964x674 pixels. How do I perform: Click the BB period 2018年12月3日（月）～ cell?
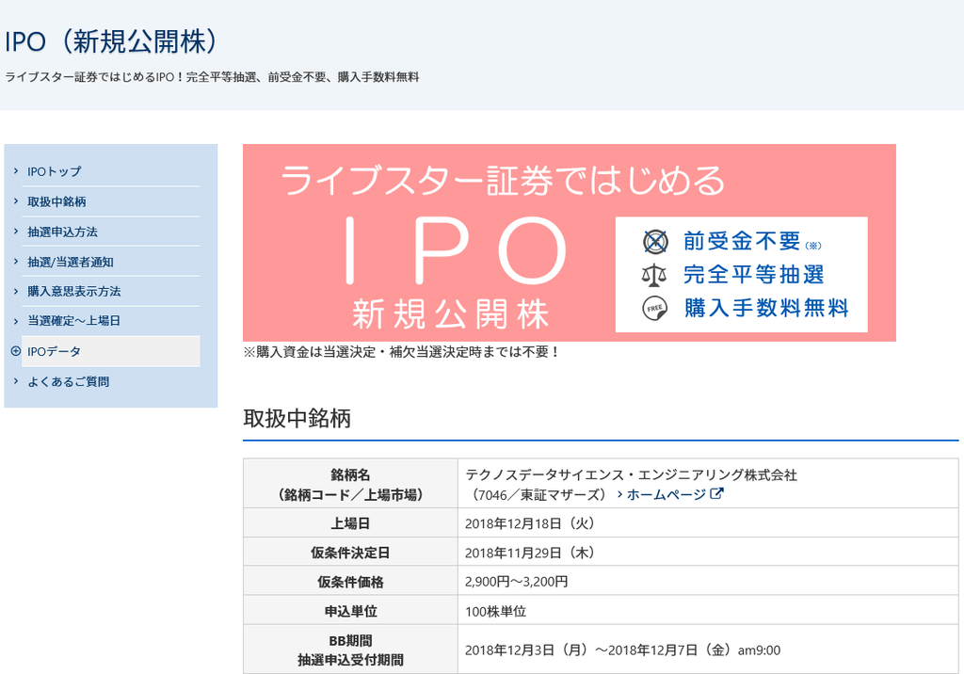(708, 650)
